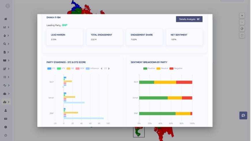This screenshot has width=251, height=141.
Task: Click the map zoom in plus button
Action: [242, 16]
